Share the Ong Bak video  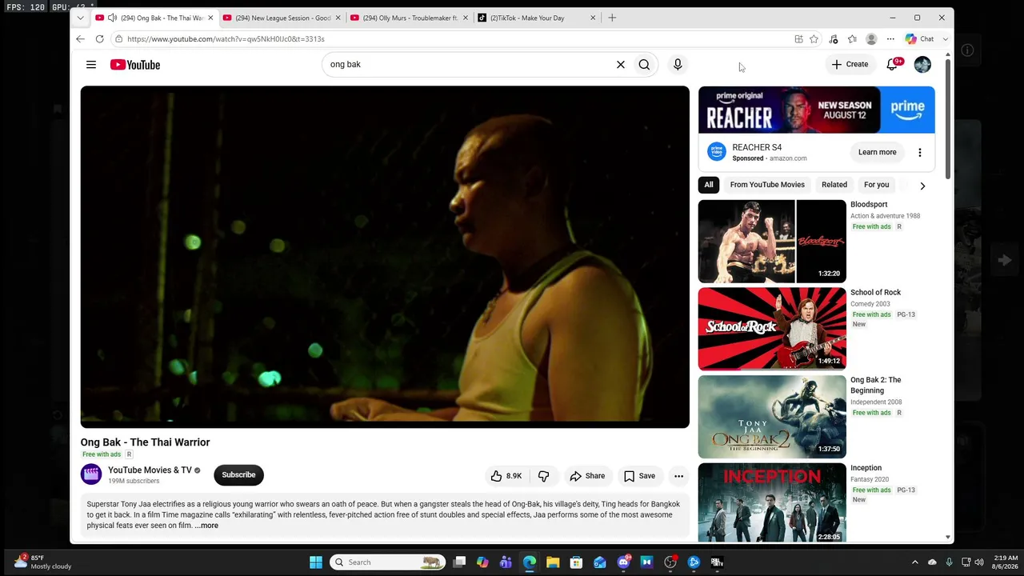(x=587, y=476)
